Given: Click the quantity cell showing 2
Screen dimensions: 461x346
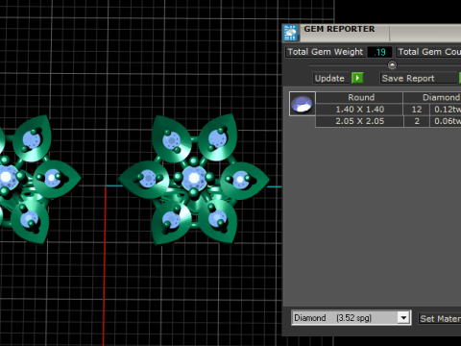Looking at the screenshot, I should tap(417, 121).
